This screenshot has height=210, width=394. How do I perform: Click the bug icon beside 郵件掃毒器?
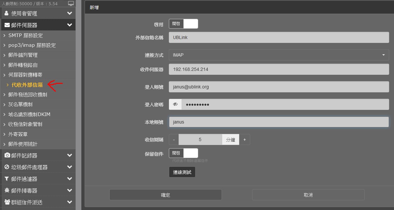(x=7, y=190)
